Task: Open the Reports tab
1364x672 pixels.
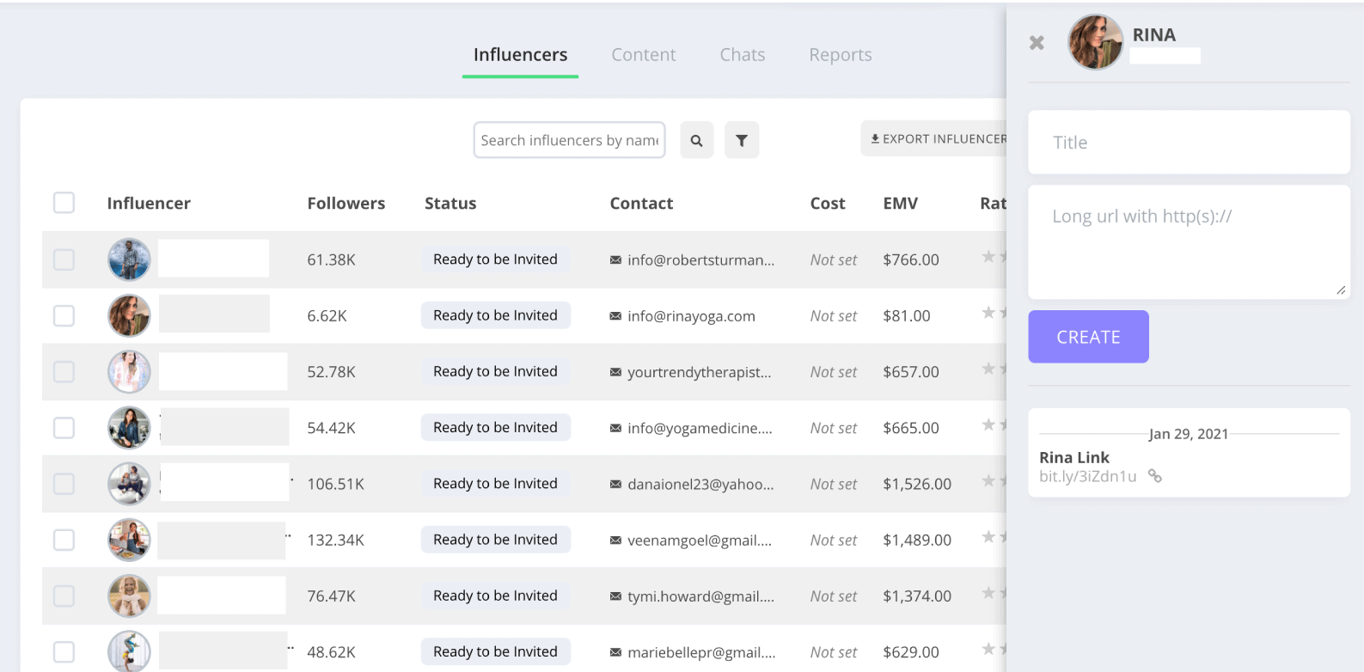Action: [x=840, y=55]
